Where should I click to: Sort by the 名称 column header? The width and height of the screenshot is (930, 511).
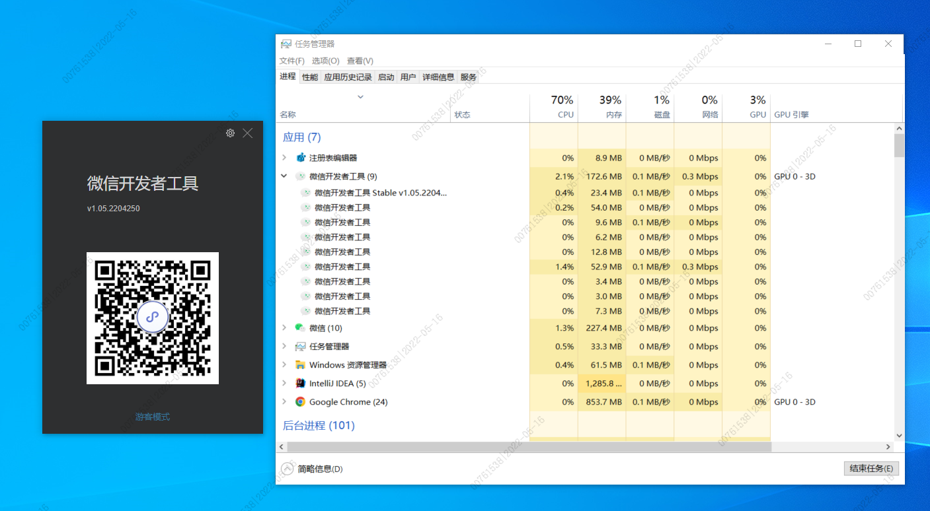364,108
